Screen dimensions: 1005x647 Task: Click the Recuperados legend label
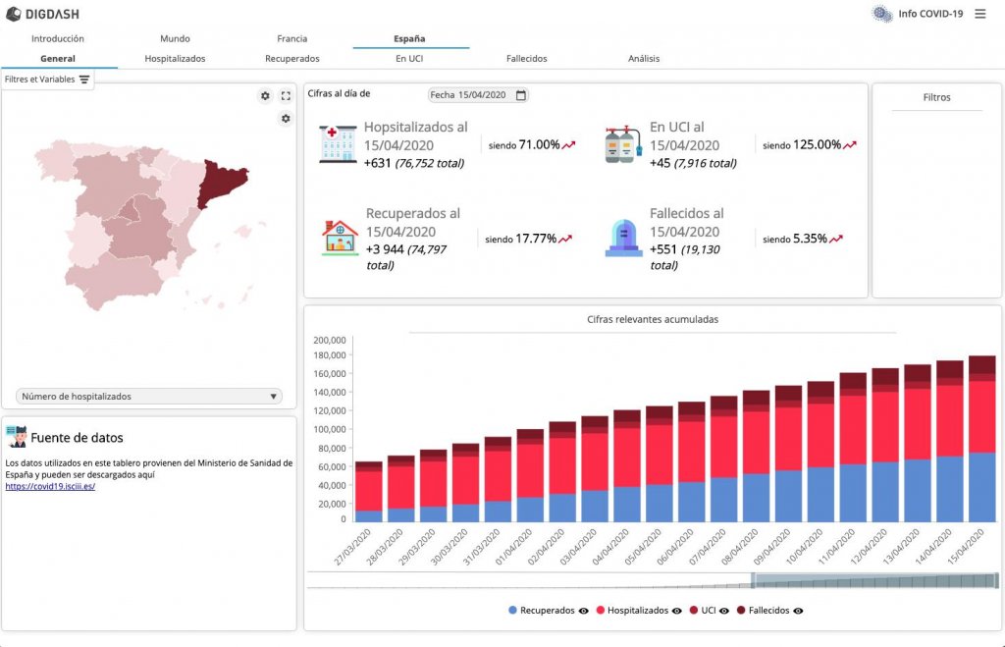[548, 611]
